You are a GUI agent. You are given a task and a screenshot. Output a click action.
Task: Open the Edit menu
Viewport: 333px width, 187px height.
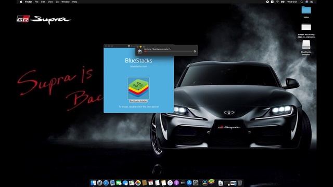[43, 2]
